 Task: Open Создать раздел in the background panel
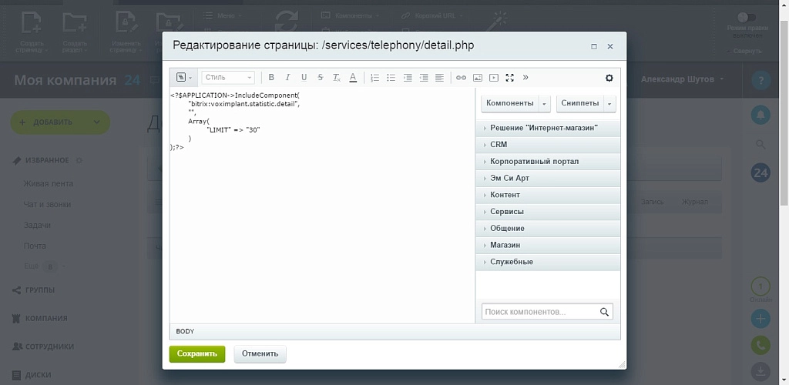pyautogui.click(x=75, y=31)
